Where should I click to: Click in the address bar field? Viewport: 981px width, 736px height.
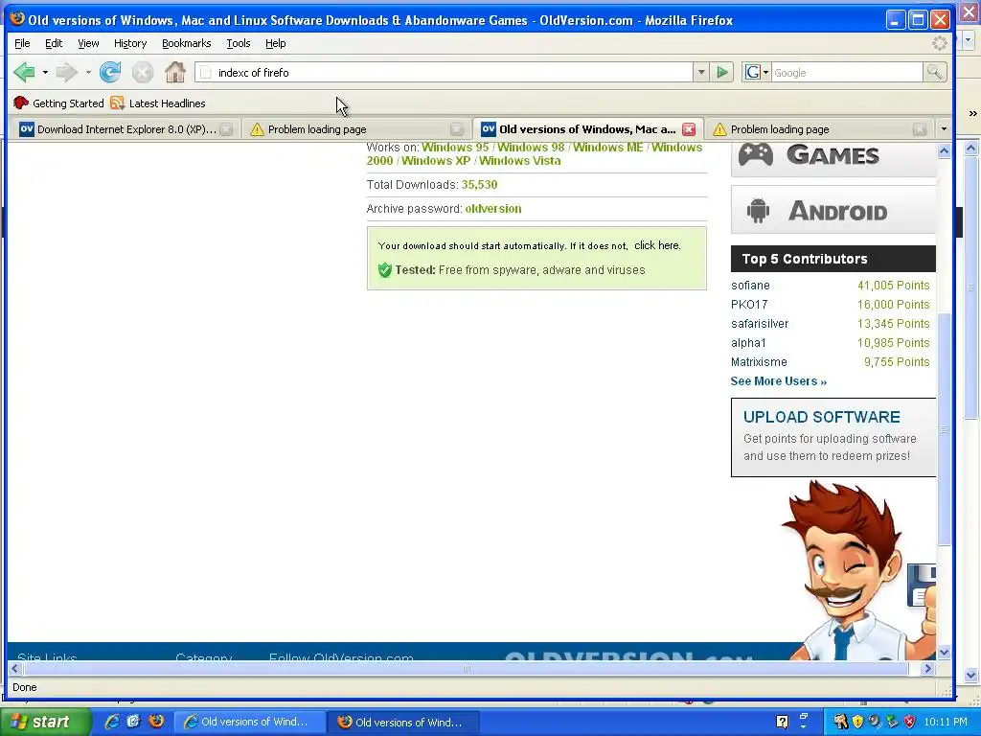(445, 73)
